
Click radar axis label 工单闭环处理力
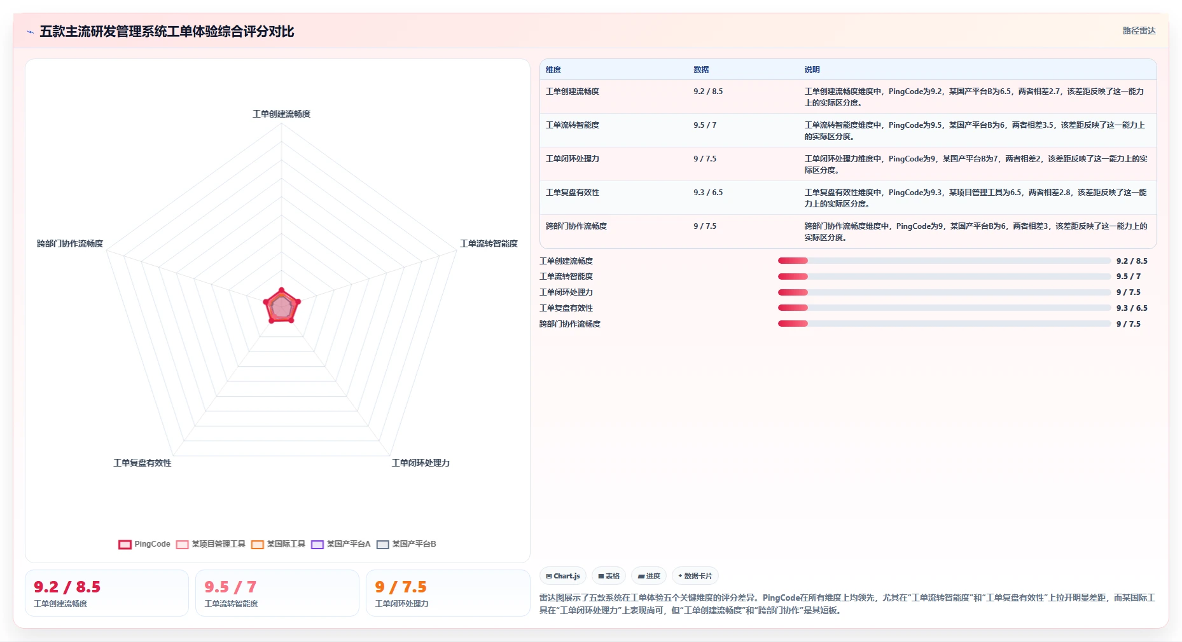click(421, 463)
